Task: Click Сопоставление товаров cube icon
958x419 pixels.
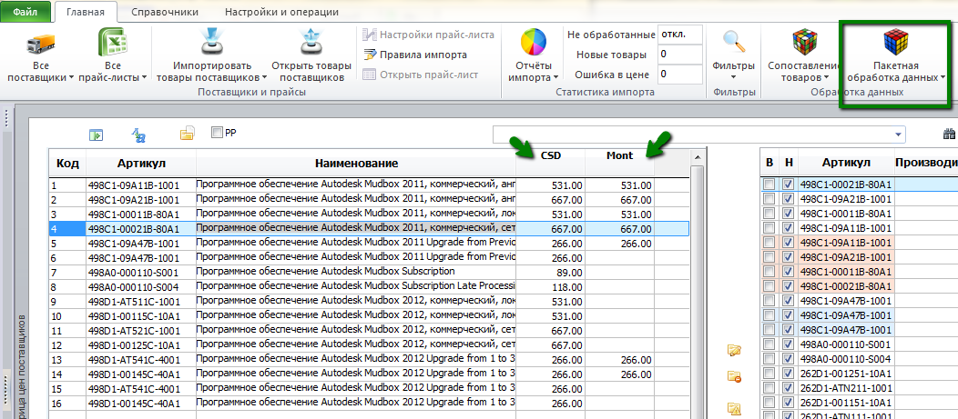Action: pos(805,42)
